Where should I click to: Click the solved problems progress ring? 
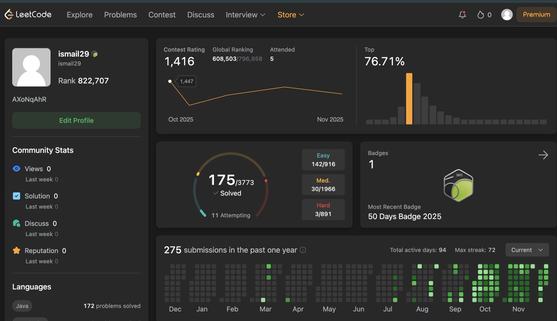click(231, 185)
